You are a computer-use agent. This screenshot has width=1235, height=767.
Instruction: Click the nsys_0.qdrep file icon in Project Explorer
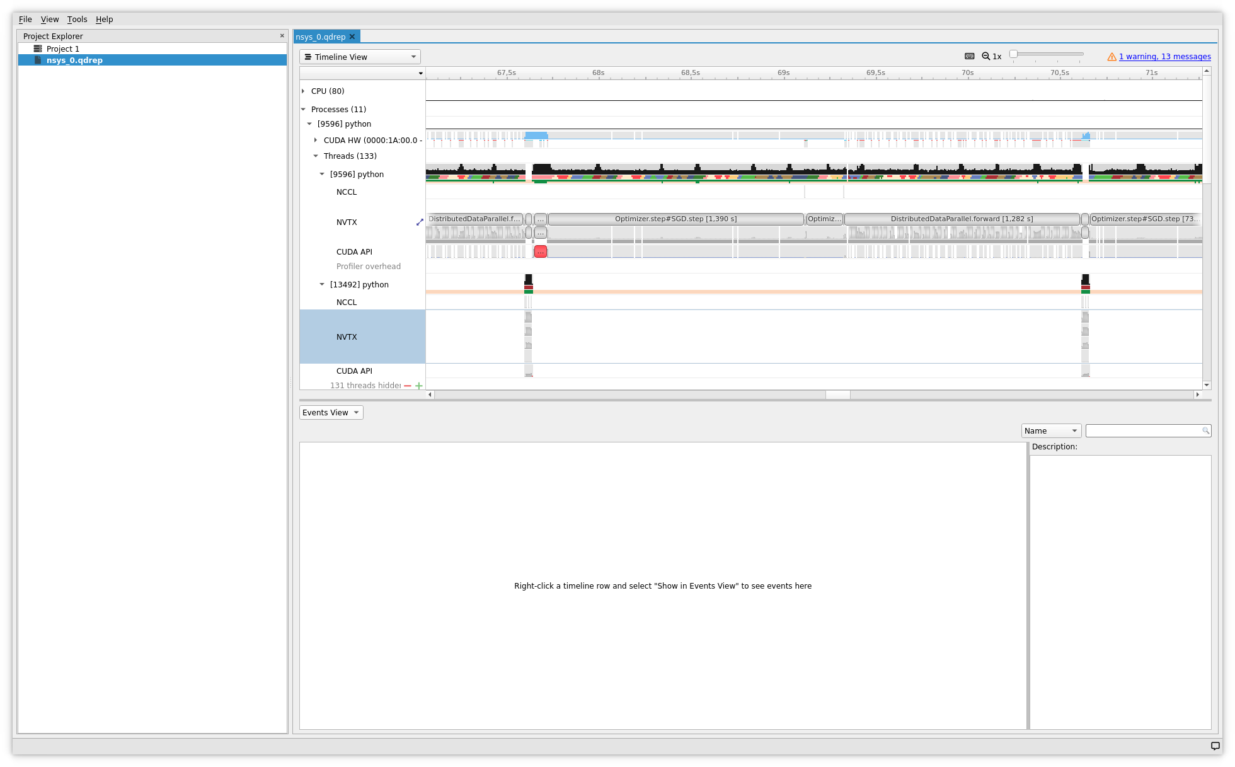pyautogui.click(x=37, y=60)
